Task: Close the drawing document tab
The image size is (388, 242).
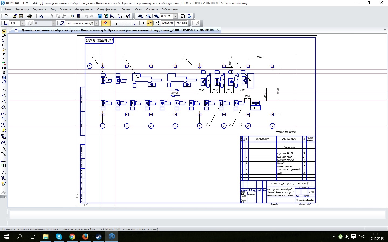Action: tap(218, 30)
